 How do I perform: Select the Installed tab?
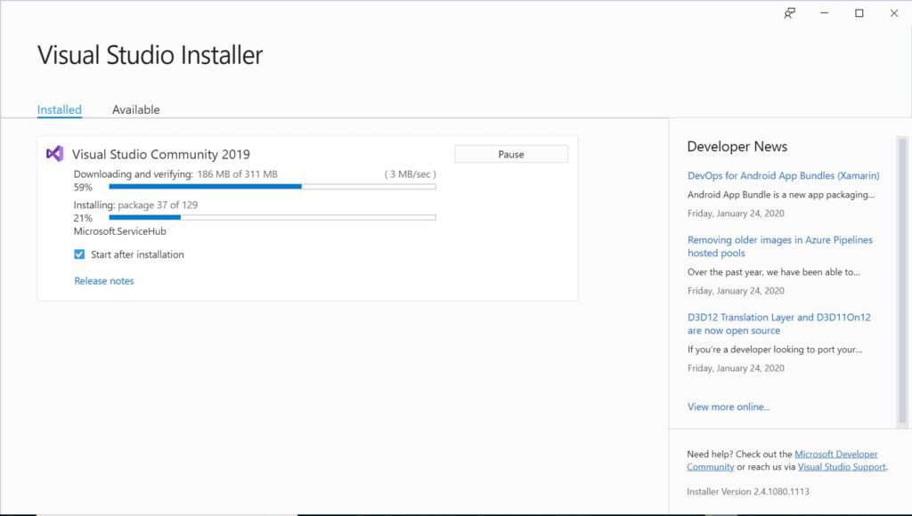59,109
